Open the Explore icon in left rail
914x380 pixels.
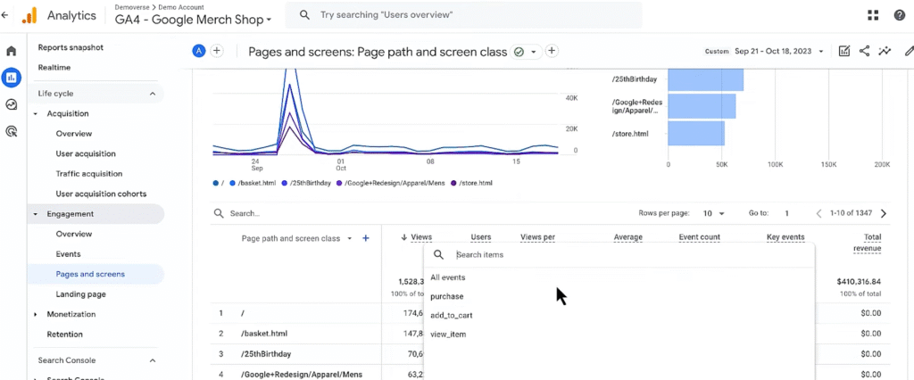[11, 104]
